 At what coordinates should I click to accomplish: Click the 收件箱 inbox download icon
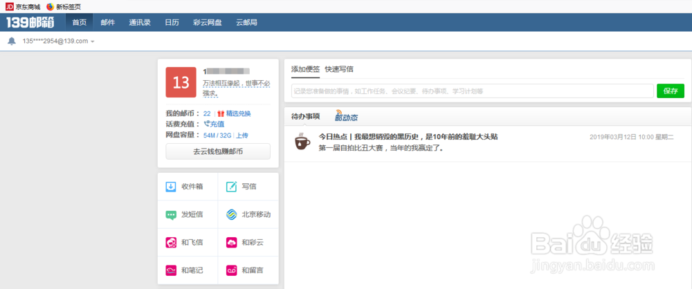click(x=171, y=187)
